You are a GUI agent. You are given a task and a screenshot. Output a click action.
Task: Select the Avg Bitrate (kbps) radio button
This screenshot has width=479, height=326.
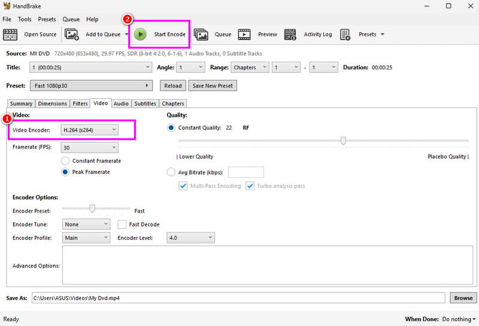(x=171, y=172)
